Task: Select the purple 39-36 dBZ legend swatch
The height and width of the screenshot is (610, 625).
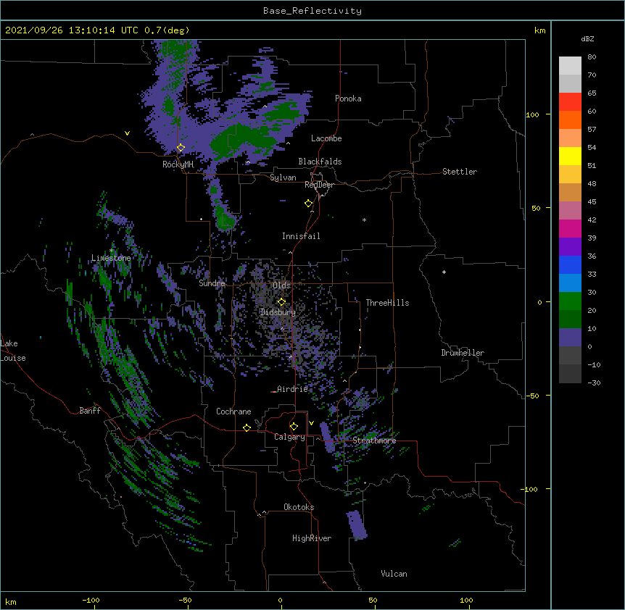Action: tap(570, 247)
